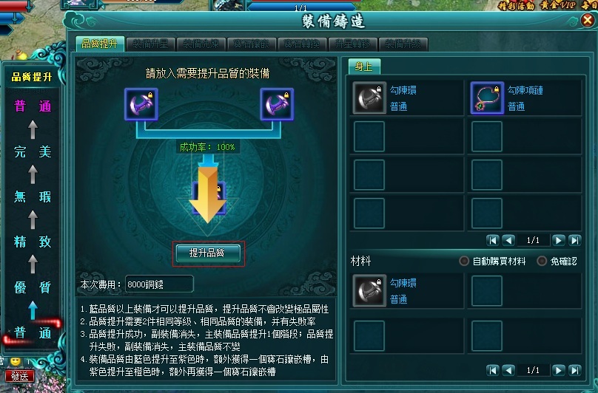Screen dimensions: 598x393
Task: Click the left main equipment slot icon
Action: pyautogui.click(x=141, y=104)
